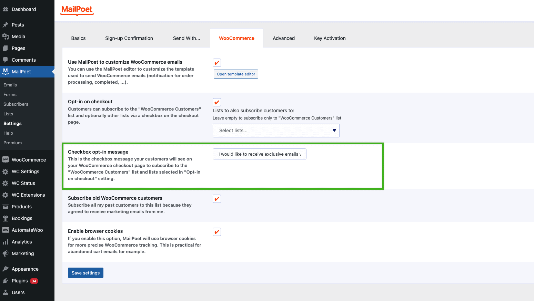This screenshot has height=301, width=534.
Task: Click the AutomateWoo AW icon
Action: click(6, 230)
